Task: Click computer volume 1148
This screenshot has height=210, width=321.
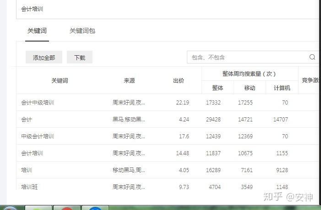Action: click(x=282, y=187)
